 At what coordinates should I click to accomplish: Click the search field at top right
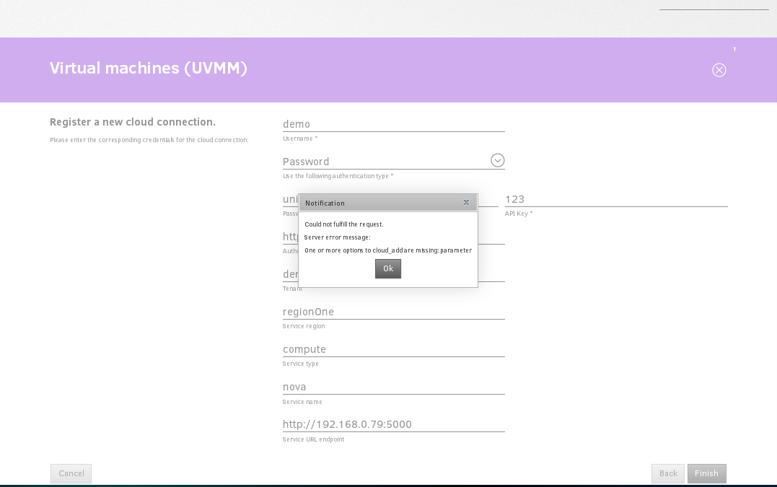click(714, 4)
